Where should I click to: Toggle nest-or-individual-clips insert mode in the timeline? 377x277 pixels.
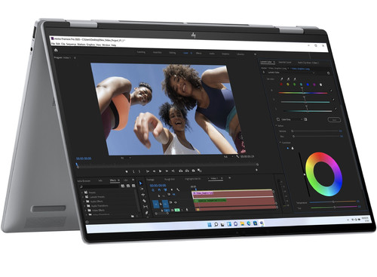(153, 190)
